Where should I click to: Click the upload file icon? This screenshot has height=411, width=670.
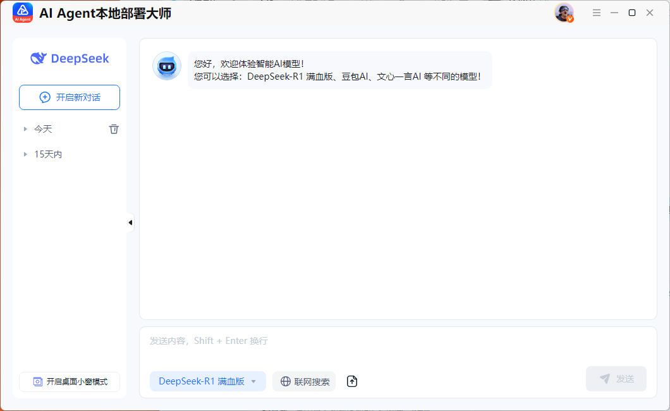pos(351,381)
